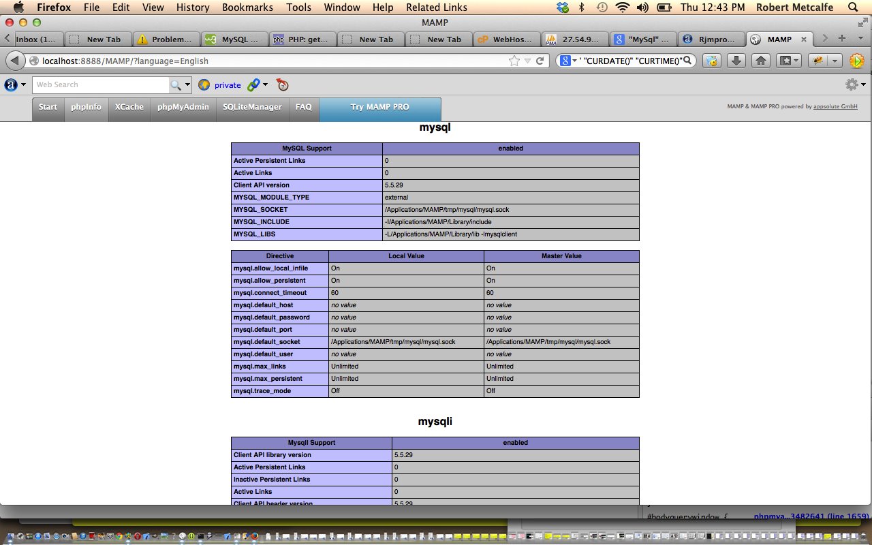
Task: Bookmark this page with star icon
Action: [514, 61]
